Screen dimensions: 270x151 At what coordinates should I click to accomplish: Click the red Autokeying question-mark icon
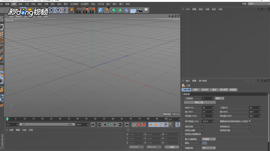pos(144,125)
